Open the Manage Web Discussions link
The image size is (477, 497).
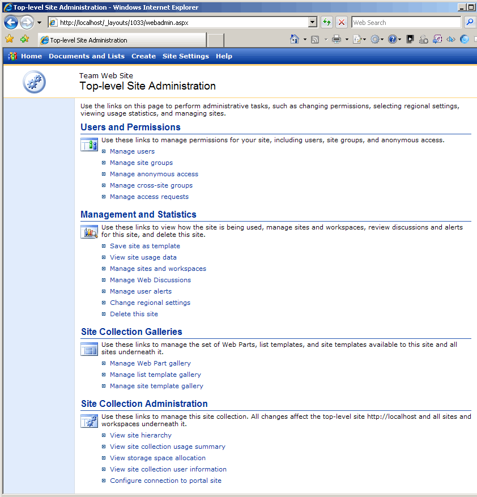tap(151, 280)
